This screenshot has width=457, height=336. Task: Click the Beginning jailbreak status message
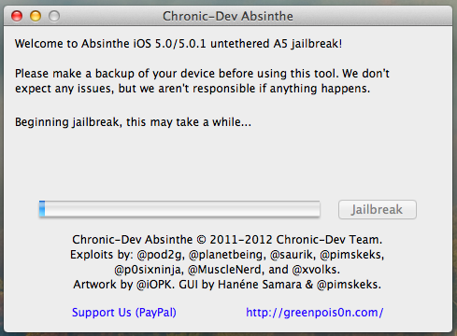pos(133,122)
